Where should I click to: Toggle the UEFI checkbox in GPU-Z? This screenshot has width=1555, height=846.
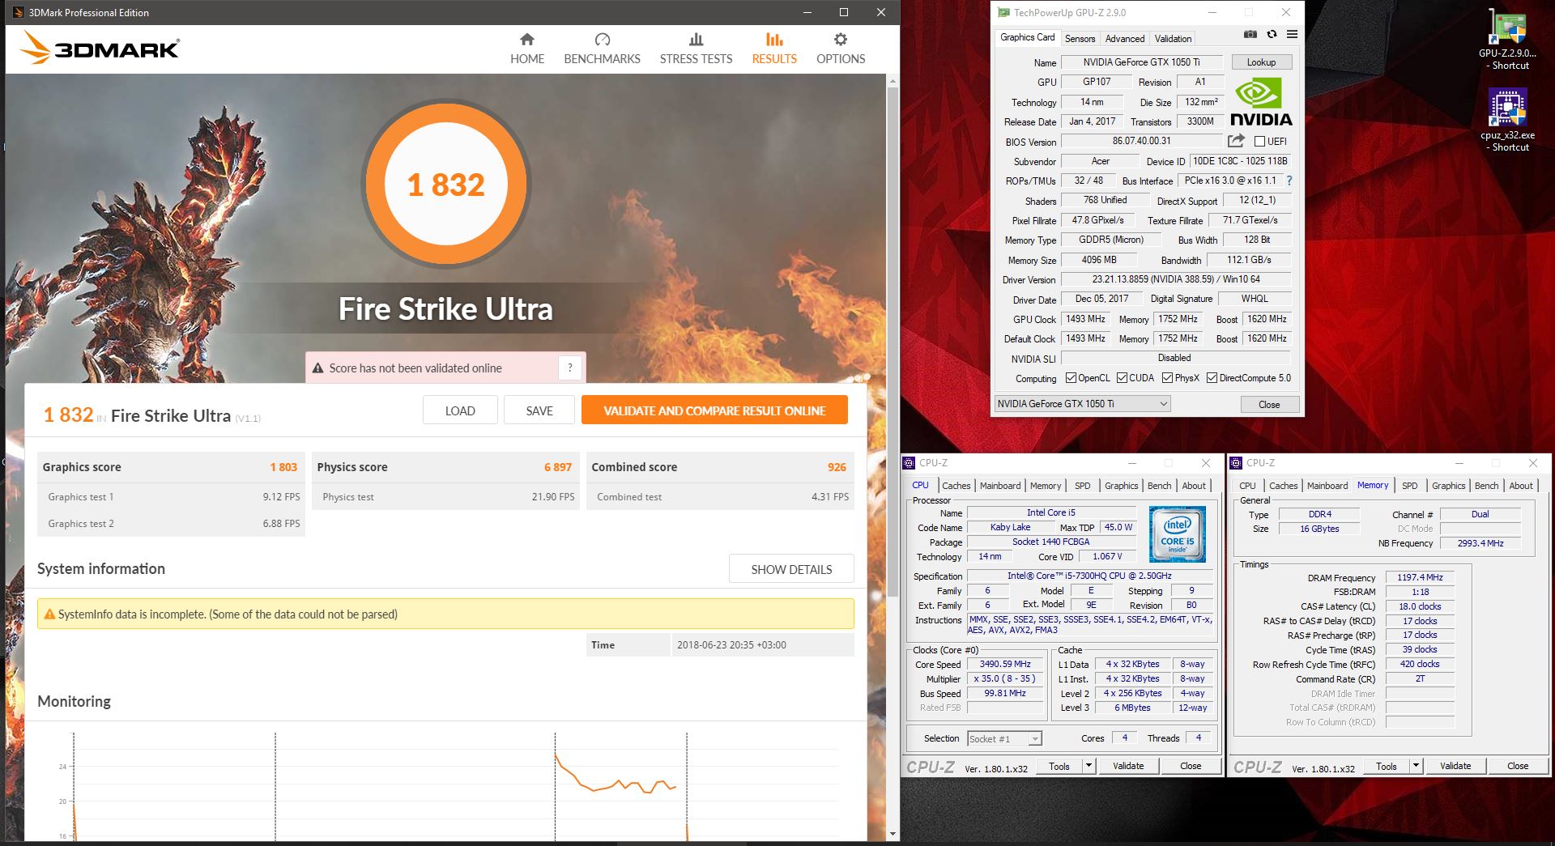[x=1259, y=142]
